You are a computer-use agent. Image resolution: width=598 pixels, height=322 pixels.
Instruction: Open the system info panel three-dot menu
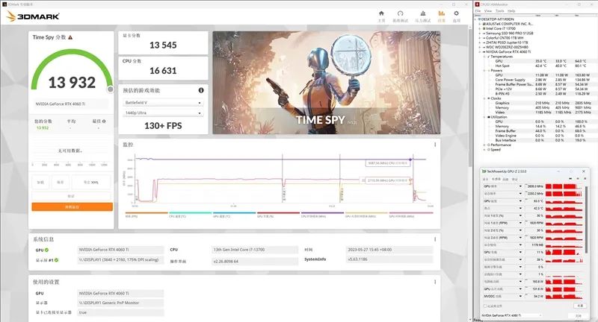click(435, 239)
